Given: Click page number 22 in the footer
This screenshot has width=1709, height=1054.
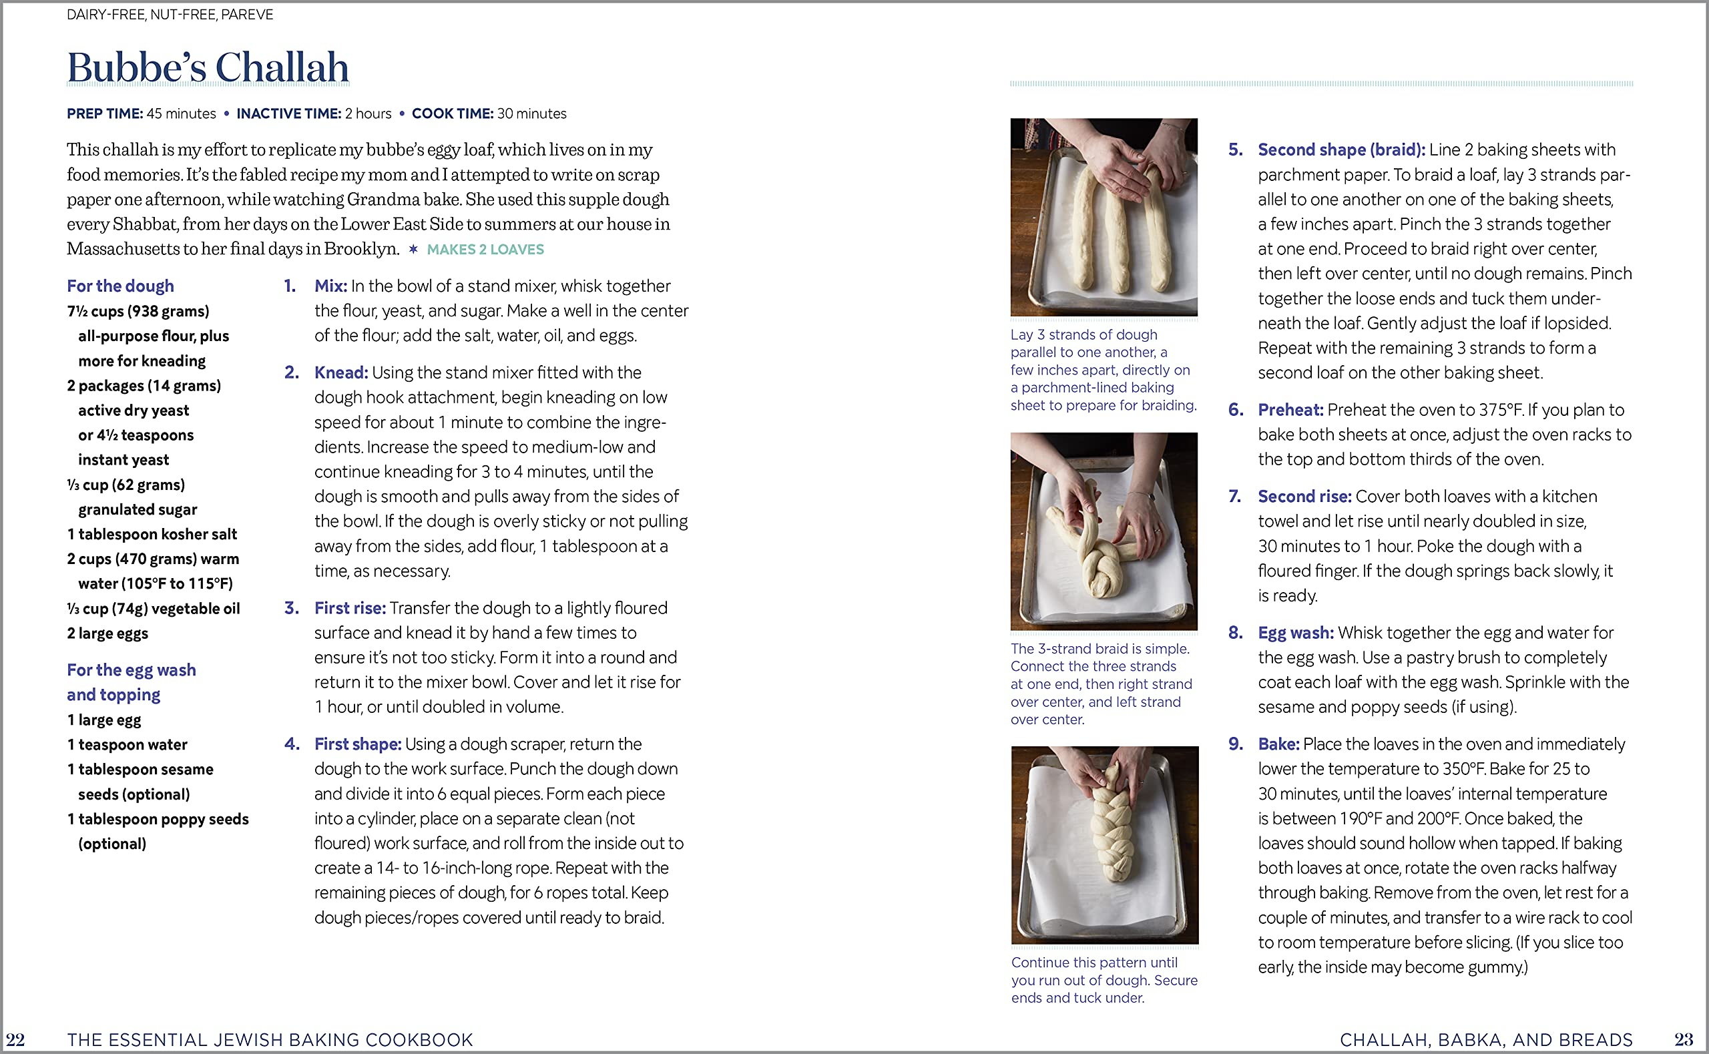Looking at the screenshot, I should tap(15, 1040).
